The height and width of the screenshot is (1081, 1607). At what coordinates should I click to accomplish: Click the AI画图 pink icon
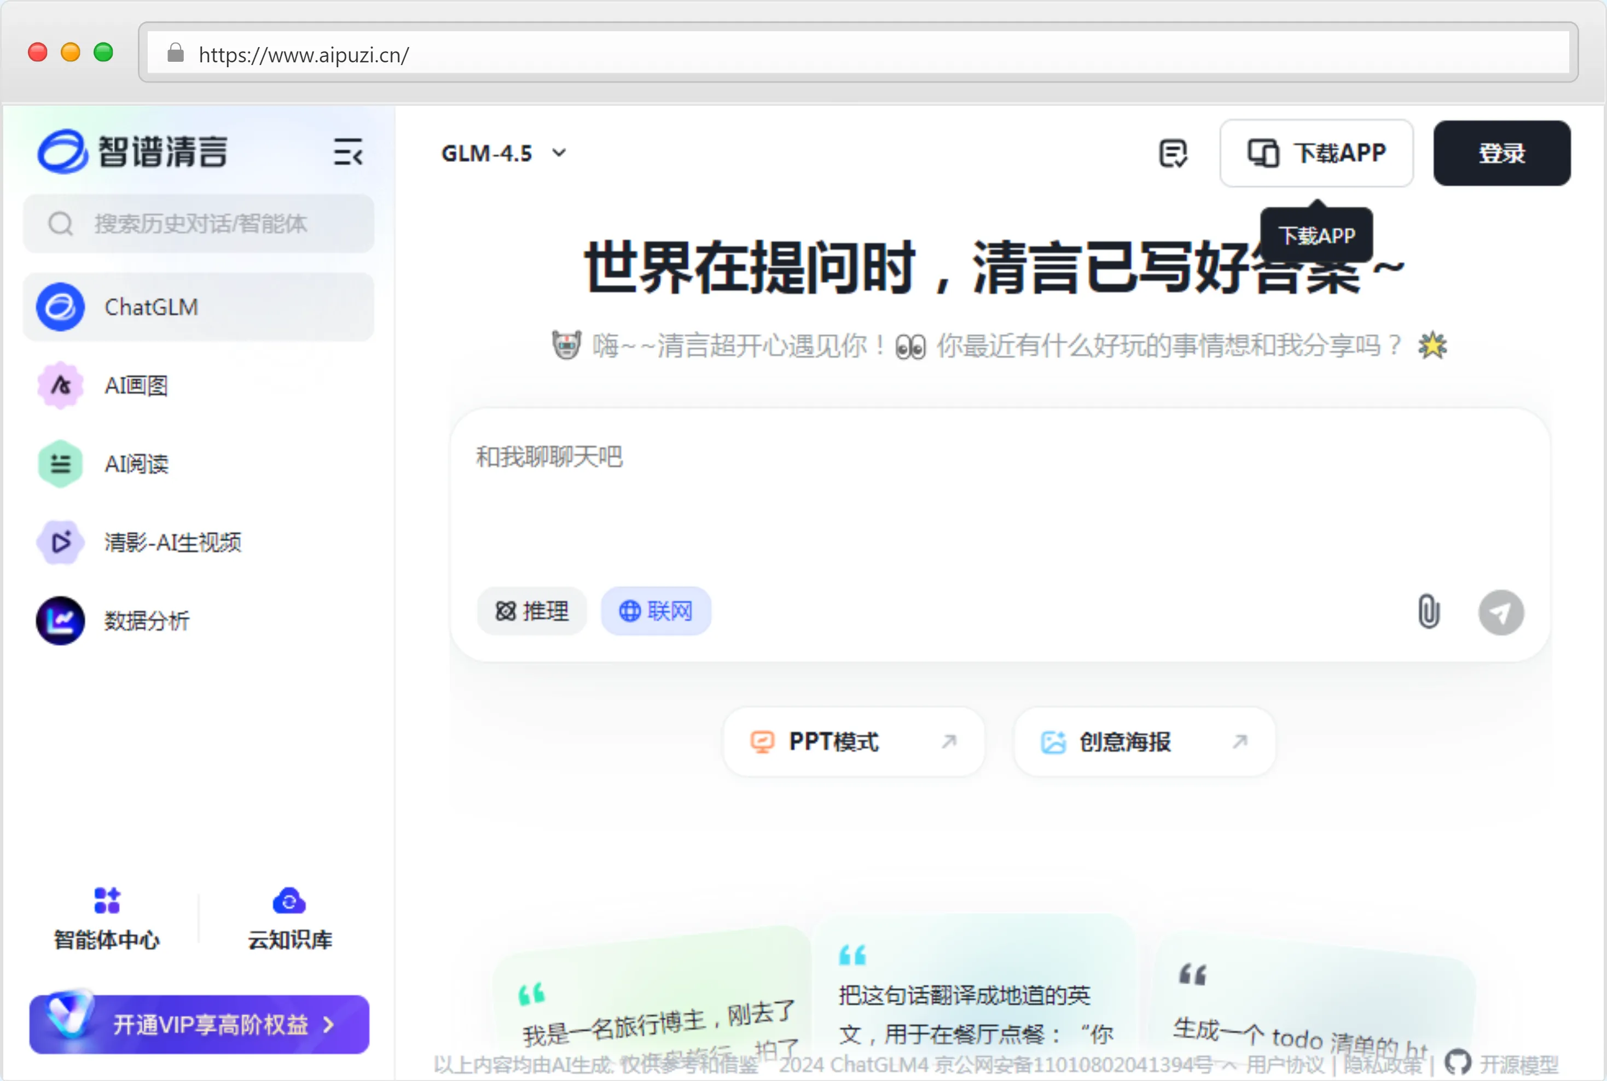[61, 385]
